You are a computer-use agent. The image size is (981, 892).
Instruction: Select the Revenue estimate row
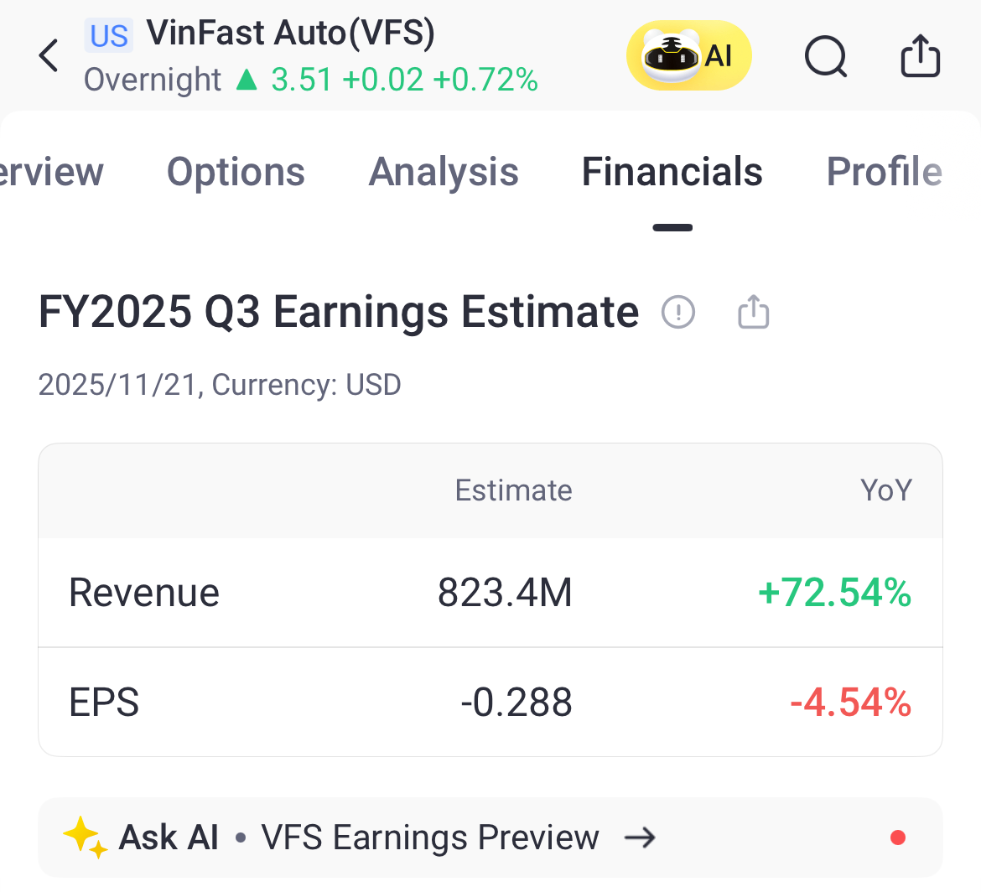click(x=490, y=593)
